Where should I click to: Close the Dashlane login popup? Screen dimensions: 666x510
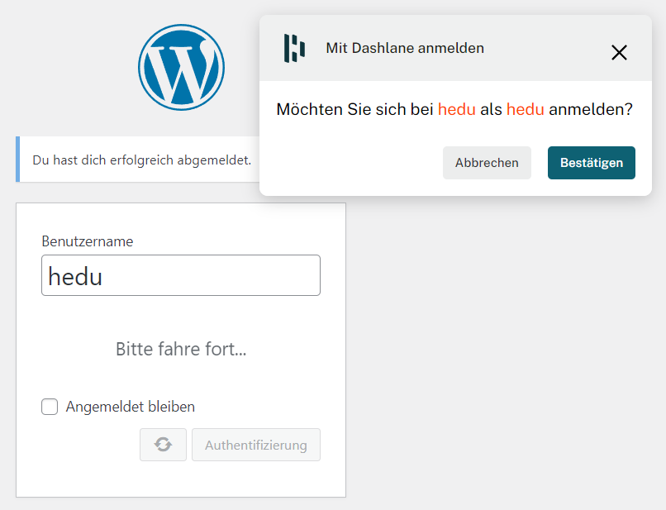[619, 53]
